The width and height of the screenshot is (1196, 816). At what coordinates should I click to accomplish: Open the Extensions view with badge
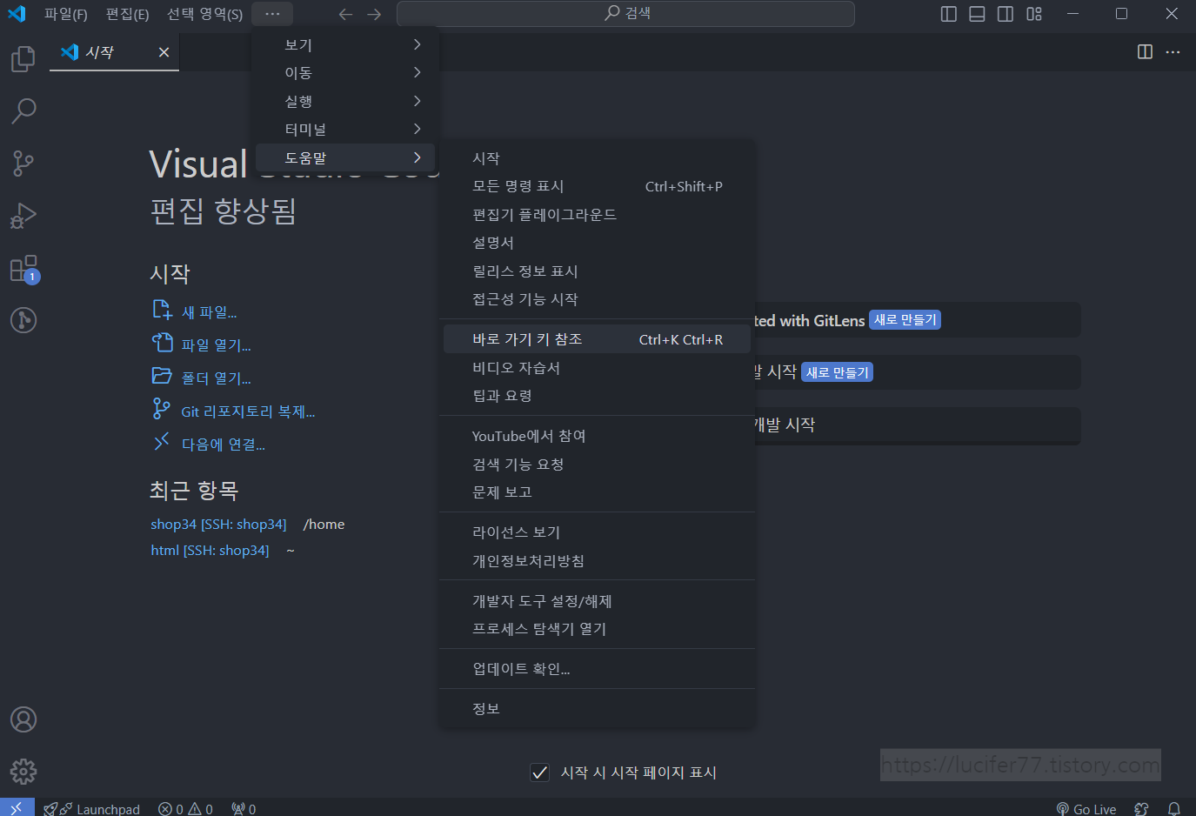(x=23, y=268)
